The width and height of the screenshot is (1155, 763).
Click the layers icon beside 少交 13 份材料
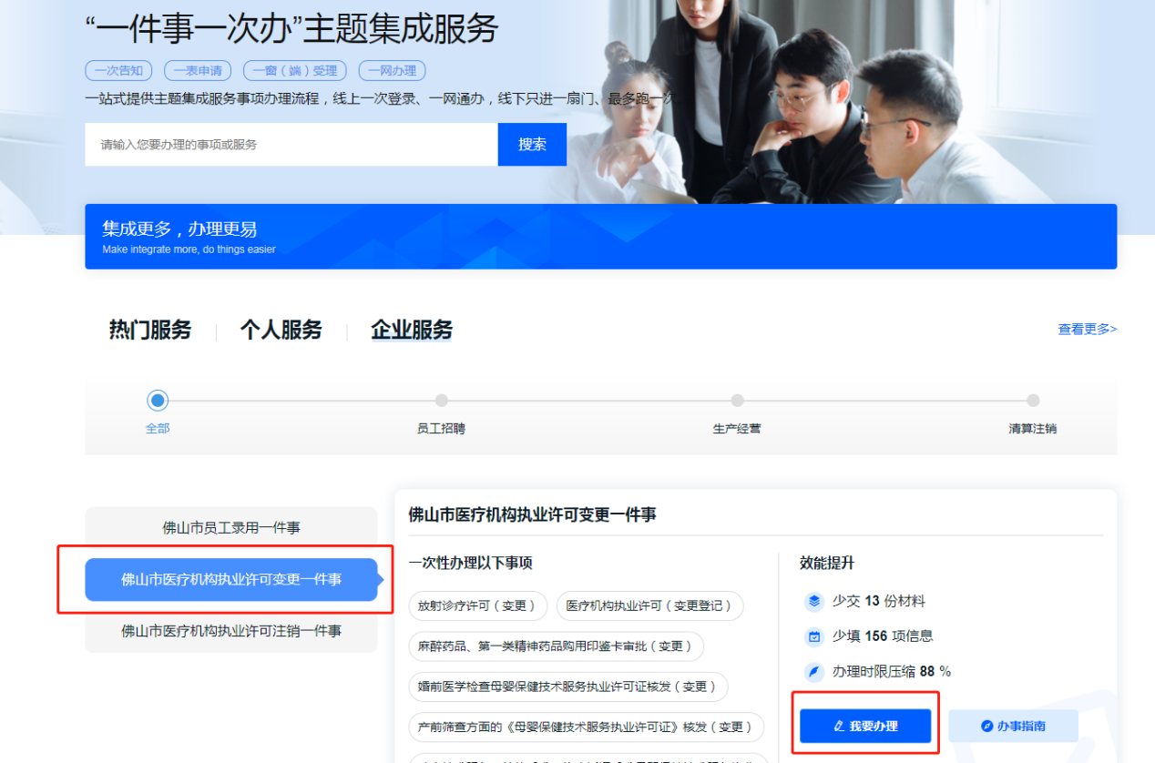click(814, 601)
